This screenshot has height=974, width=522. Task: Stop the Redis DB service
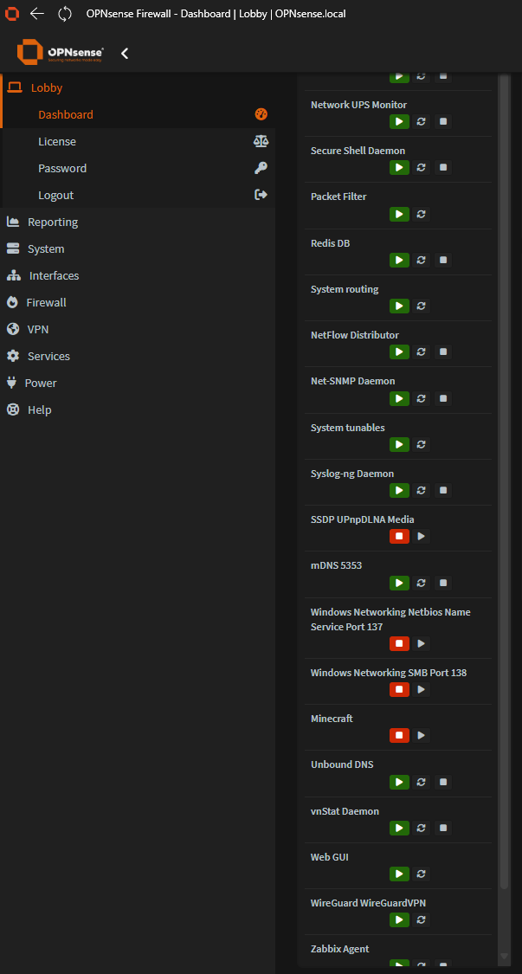click(x=443, y=260)
